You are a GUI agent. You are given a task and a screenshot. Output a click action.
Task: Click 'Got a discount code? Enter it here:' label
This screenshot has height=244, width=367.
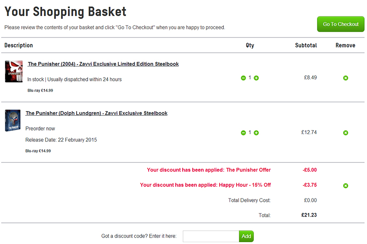(x=139, y=236)
